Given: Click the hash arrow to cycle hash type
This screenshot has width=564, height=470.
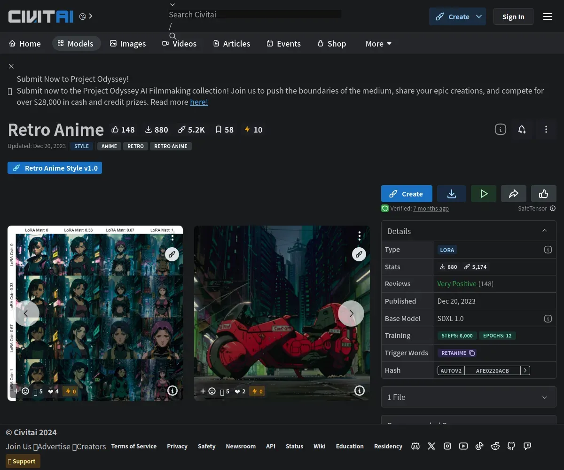Looking at the screenshot, I should point(525,370).
